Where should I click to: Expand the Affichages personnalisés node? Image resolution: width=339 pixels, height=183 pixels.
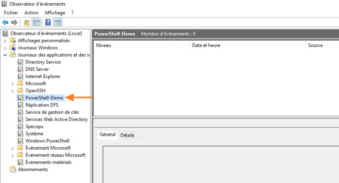click(5, 41)
